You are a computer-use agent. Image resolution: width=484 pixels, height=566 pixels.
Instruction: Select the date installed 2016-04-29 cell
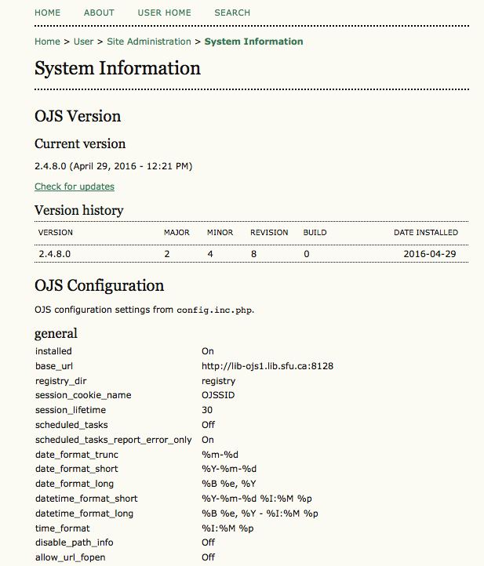[x=430, y=254]
